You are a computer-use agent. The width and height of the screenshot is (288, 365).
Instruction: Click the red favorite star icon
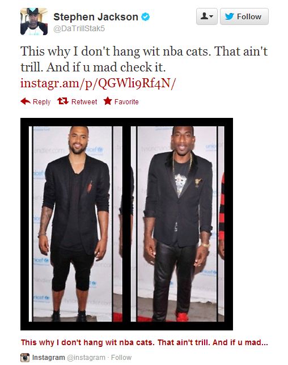coord(108,101)
